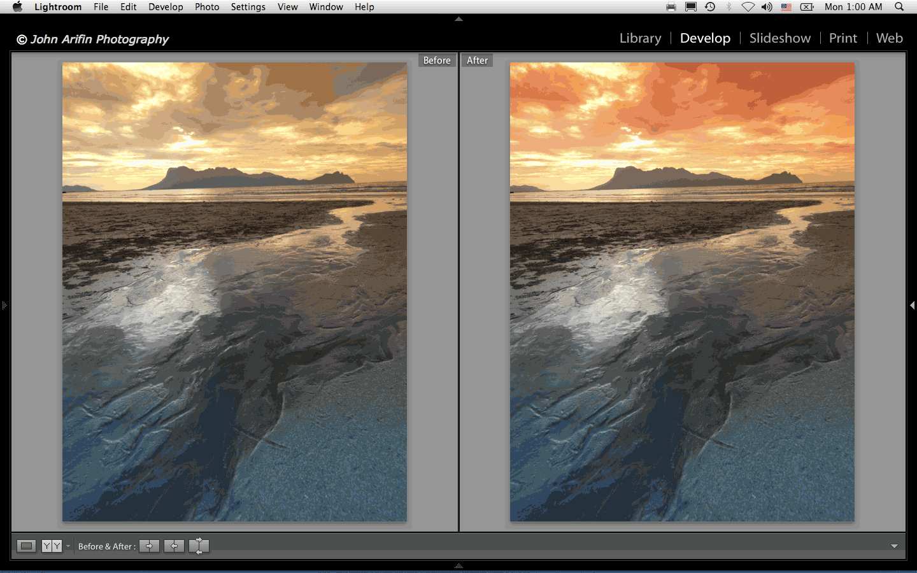Expand the top panel with arrow

(458, 19)
